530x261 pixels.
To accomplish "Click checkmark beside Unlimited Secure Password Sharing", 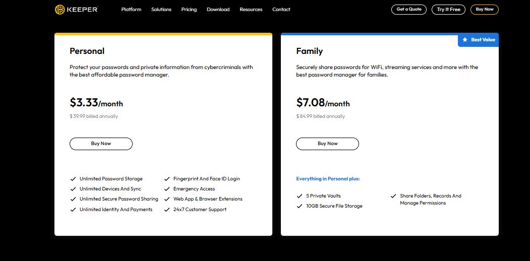I will tap(73, 199).
